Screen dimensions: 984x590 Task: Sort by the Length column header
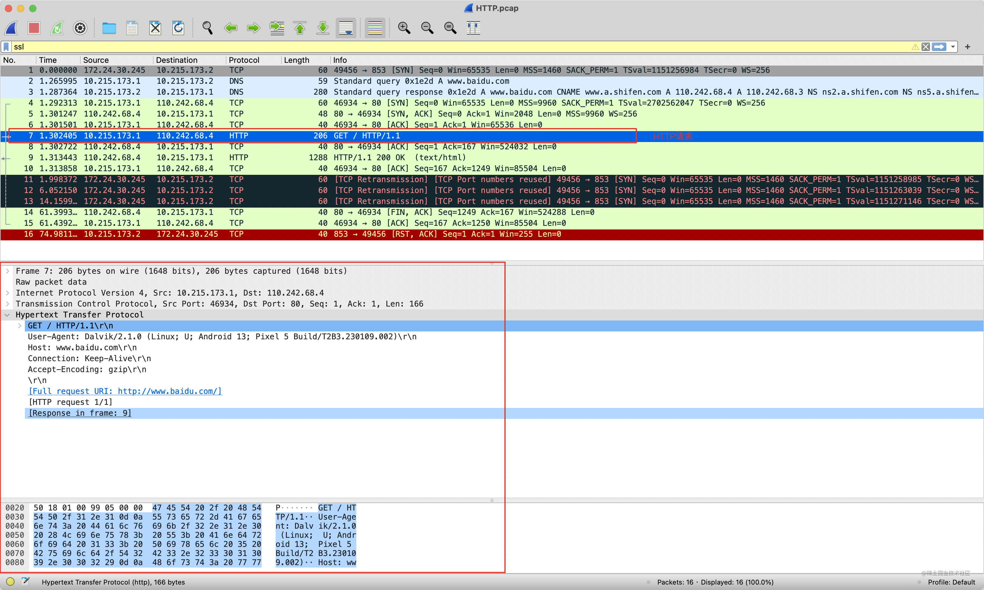coord(306,60)
